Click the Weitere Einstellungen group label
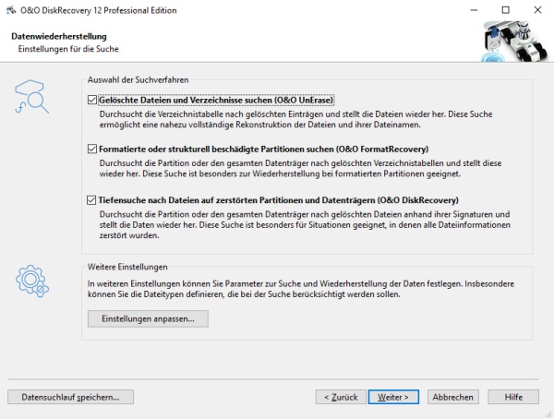 [127, 267]
